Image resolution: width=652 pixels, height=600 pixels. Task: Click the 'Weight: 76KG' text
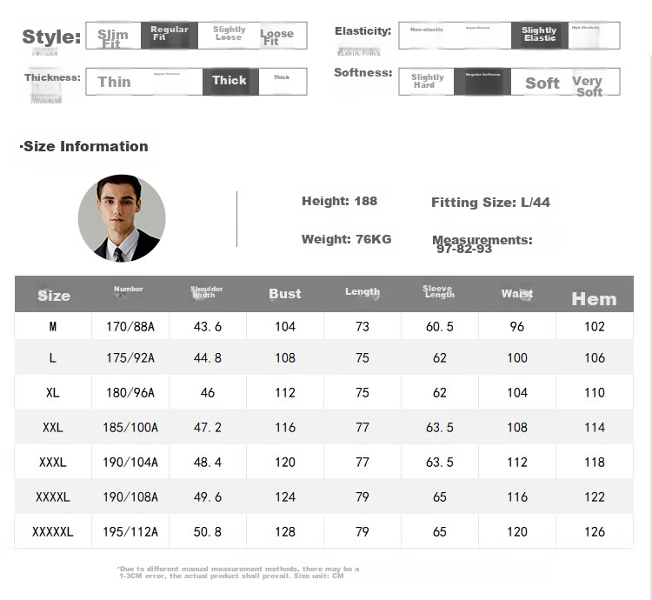click(x=346, y=239)
